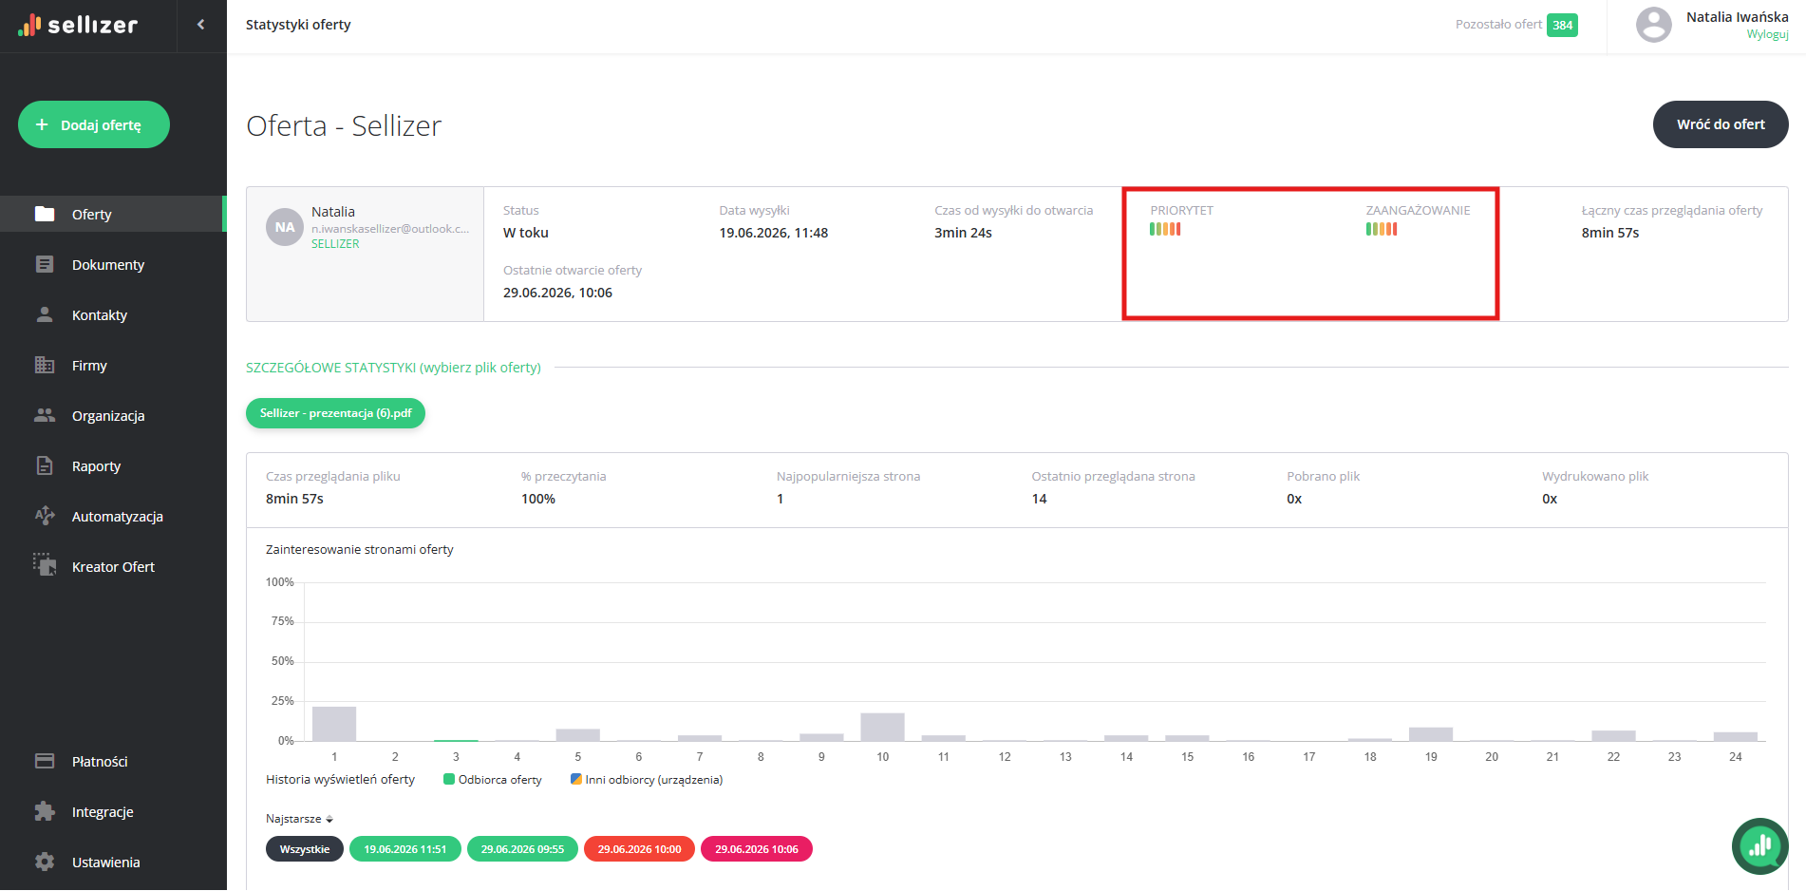Open the Oferty folder icon
The height and width of the screenshot is (891, 1806).
click(45, 214)
